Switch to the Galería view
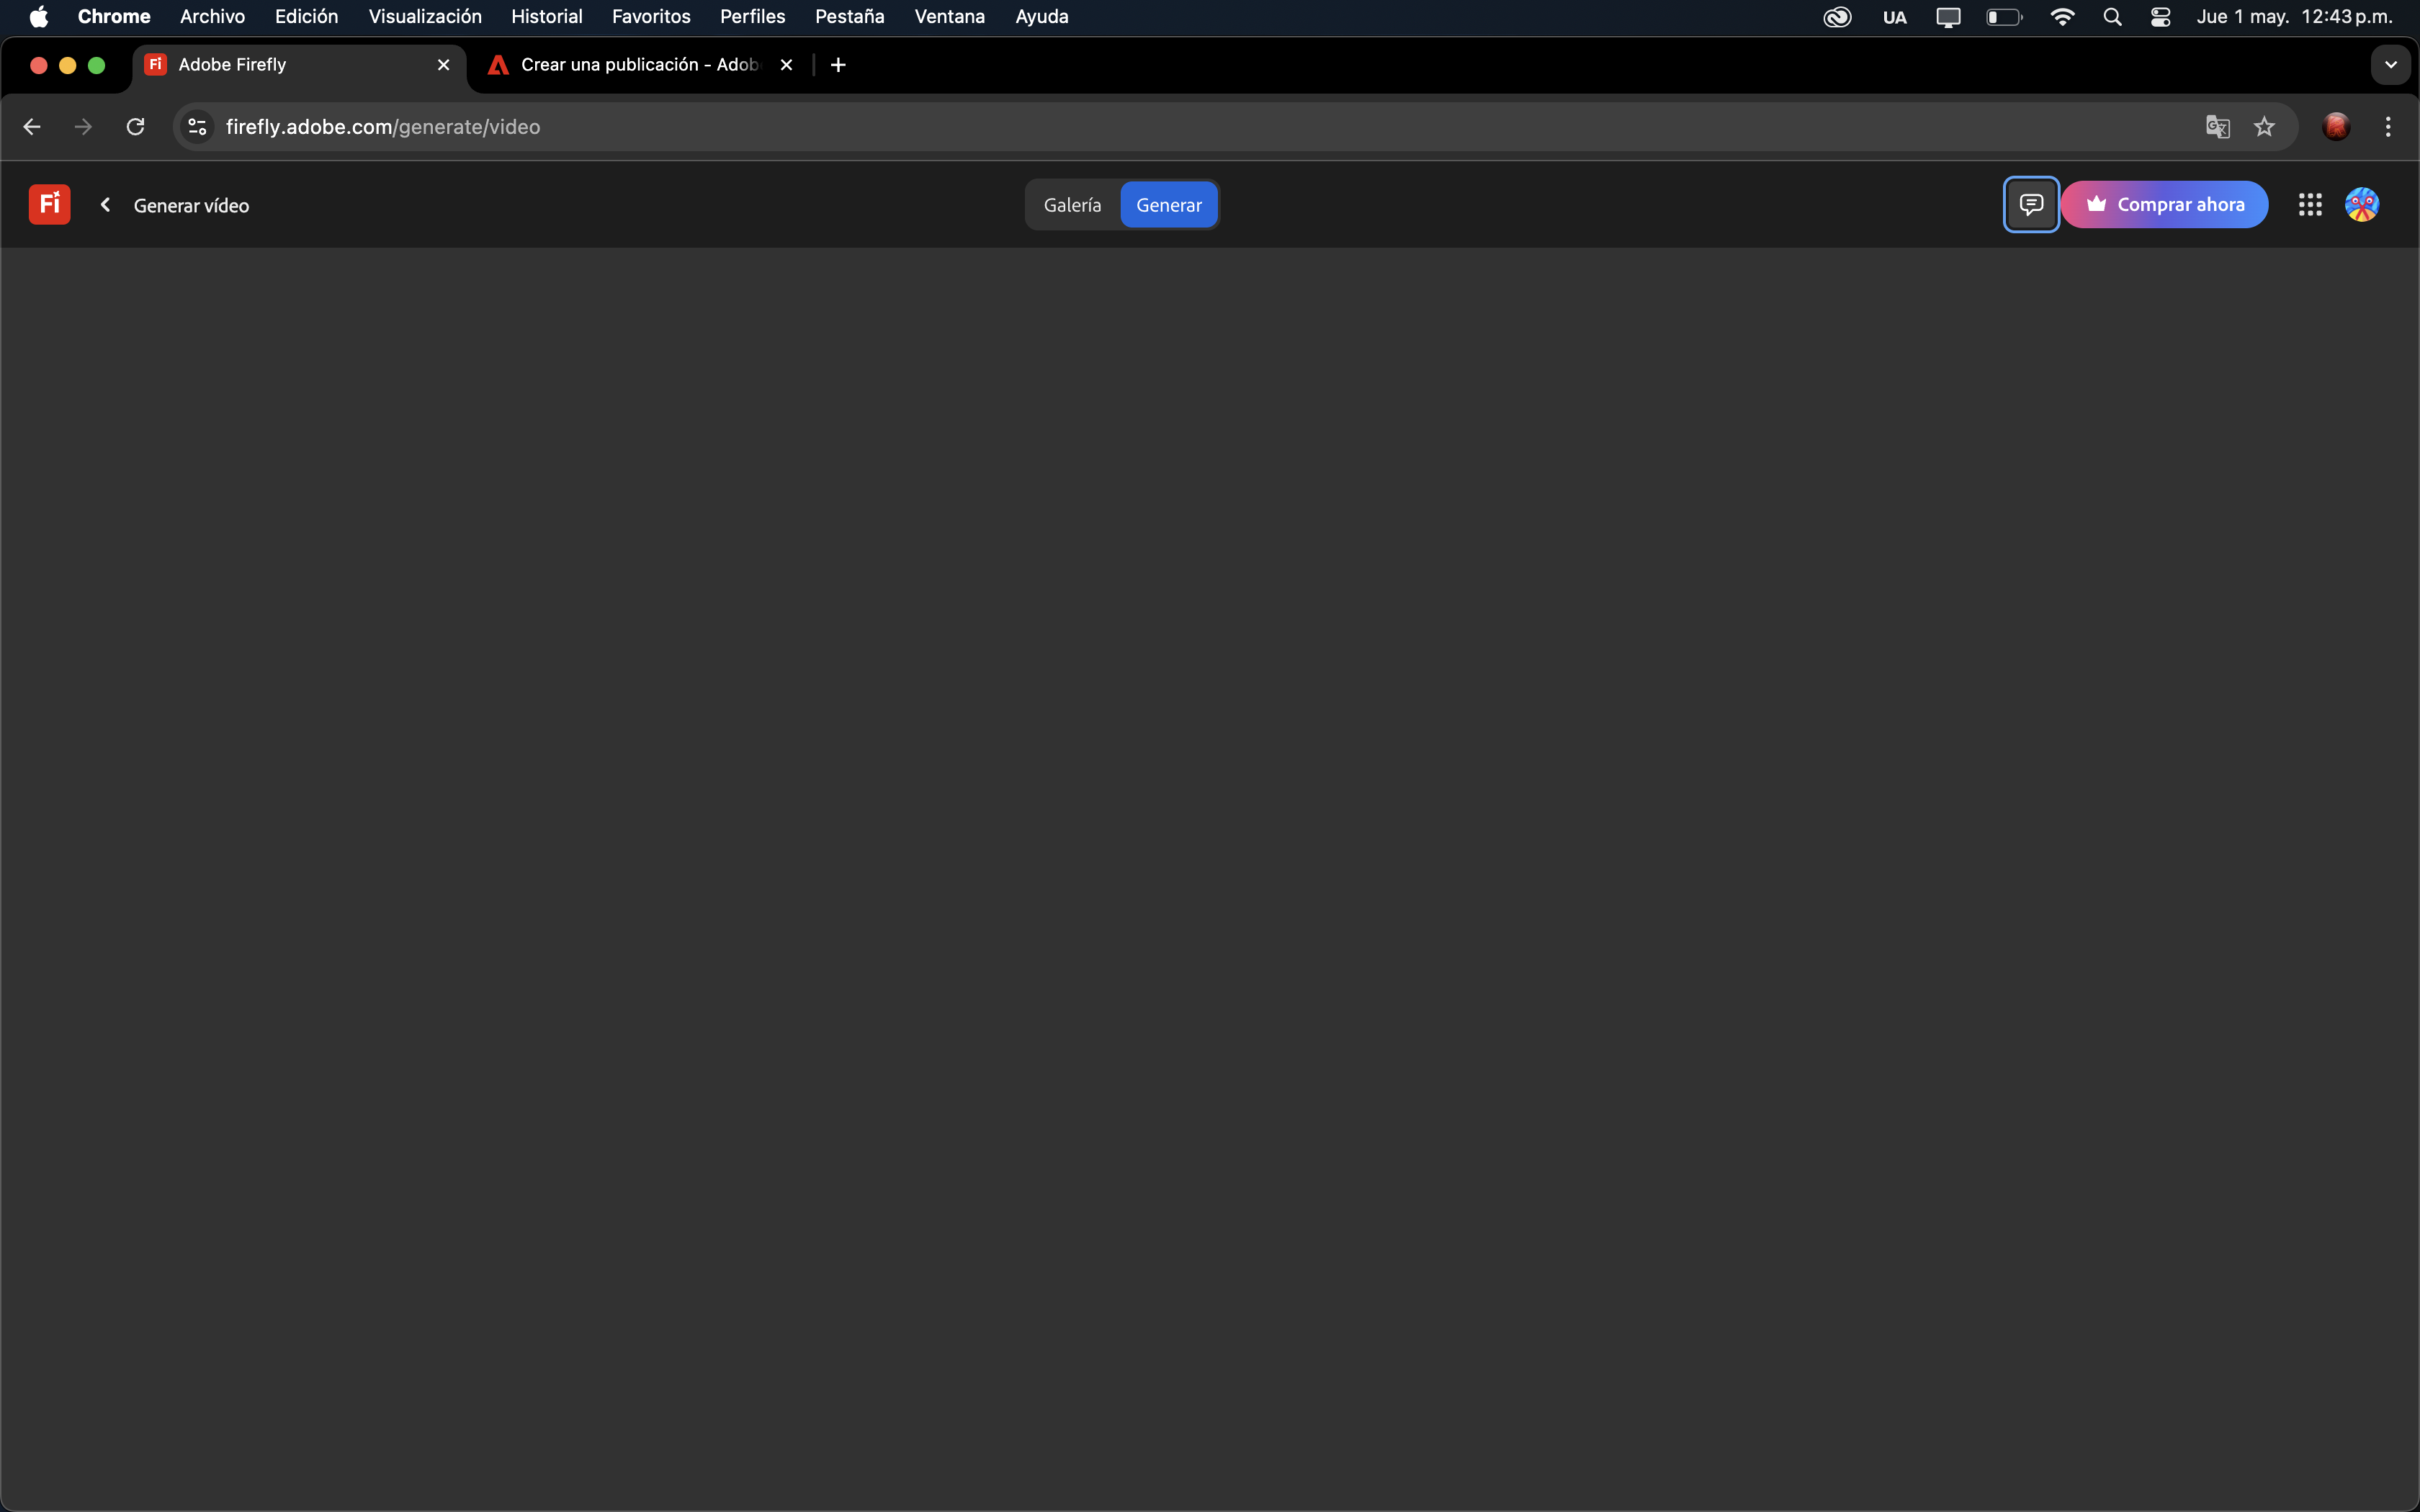This screenshot has height=1512, width=2420. click(x=1072, y=204)
